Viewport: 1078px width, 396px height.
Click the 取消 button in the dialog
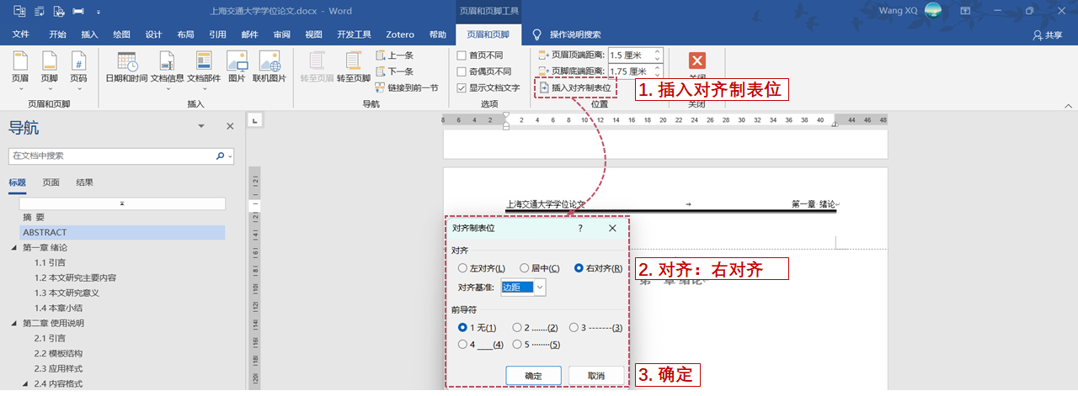(x=596, y=376)
